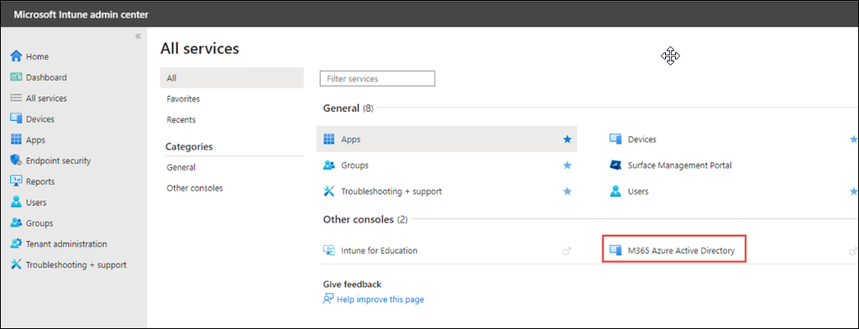Screen dimensions: 859x329
Task: Click the Endpoint security shield icon
Action: (16, 160)
